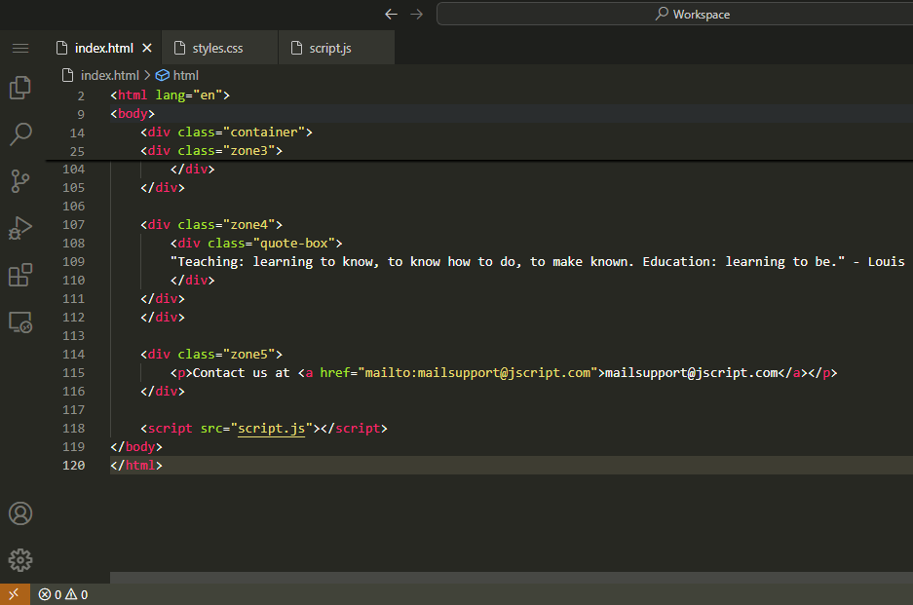Open the Explorer view in activity bar
Viewport: 913px width, 605px height.
(19, 88)
